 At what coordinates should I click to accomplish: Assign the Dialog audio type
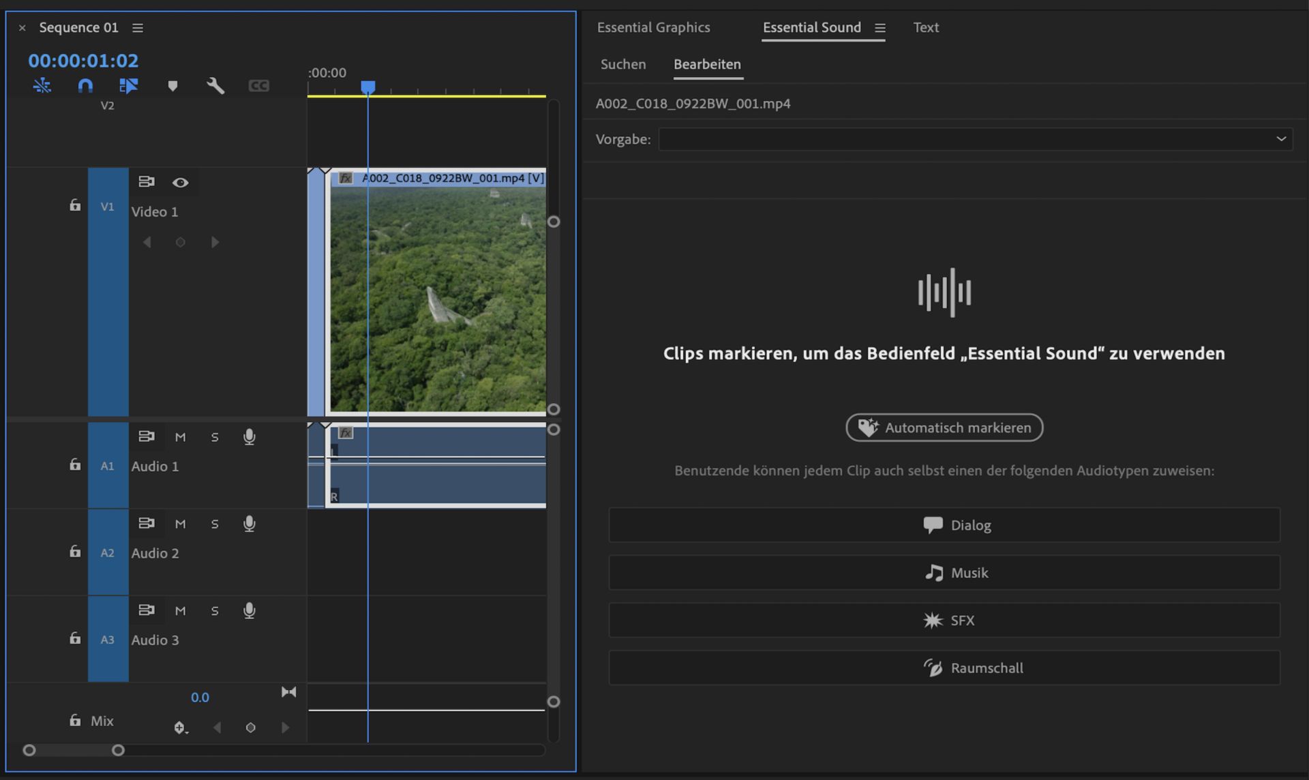click(944, 525)
